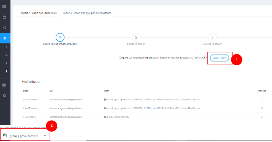
Task: Click the 'Nom' column header
Action: (x=107, y=91)
